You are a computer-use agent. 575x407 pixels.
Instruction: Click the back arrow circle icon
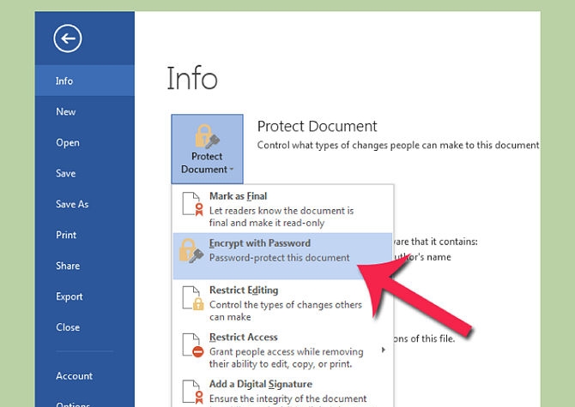[x=67, y=39]
